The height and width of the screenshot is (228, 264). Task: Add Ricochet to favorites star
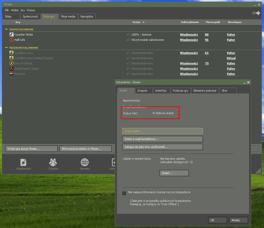click(x=128, y=74)
